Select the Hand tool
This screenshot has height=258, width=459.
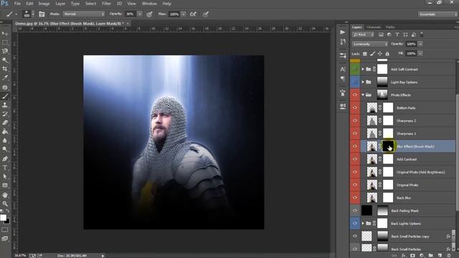tap(5, 195)
